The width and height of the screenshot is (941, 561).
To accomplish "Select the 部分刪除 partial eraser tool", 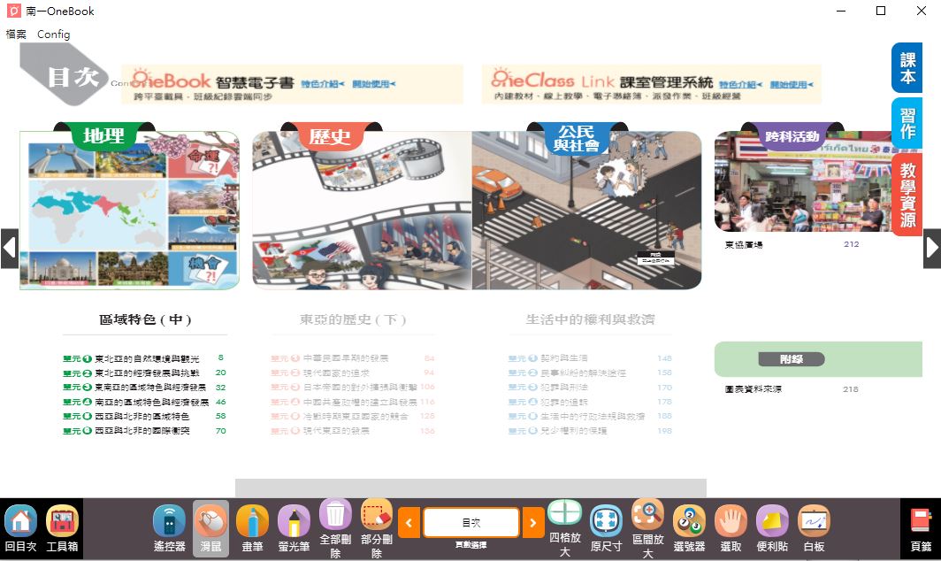I will click(x=376, y=528).
